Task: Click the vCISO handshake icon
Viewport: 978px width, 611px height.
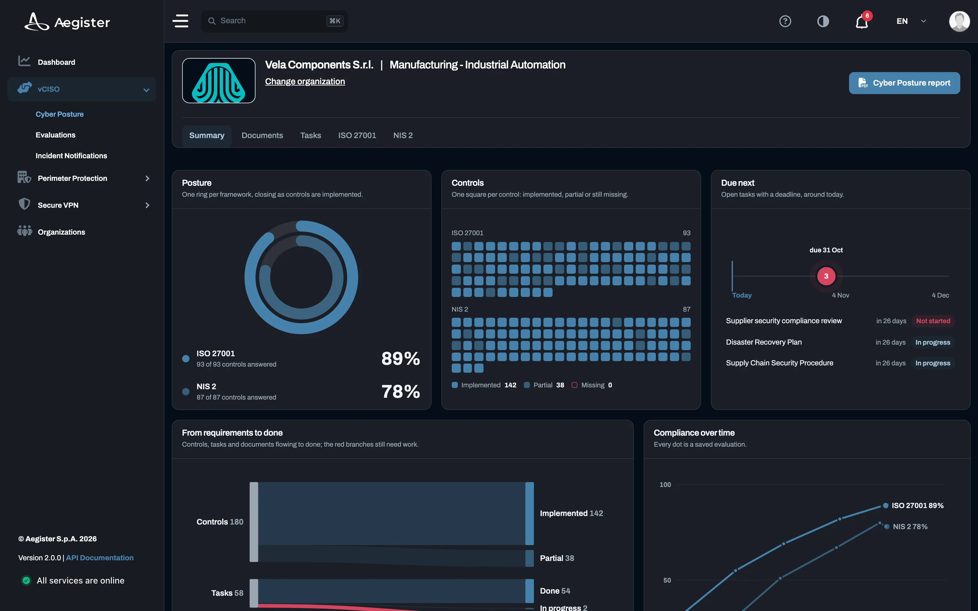Action: pos(24,88)
